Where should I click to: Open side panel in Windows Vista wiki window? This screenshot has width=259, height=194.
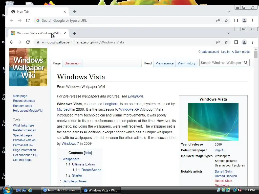click(236, 42)
